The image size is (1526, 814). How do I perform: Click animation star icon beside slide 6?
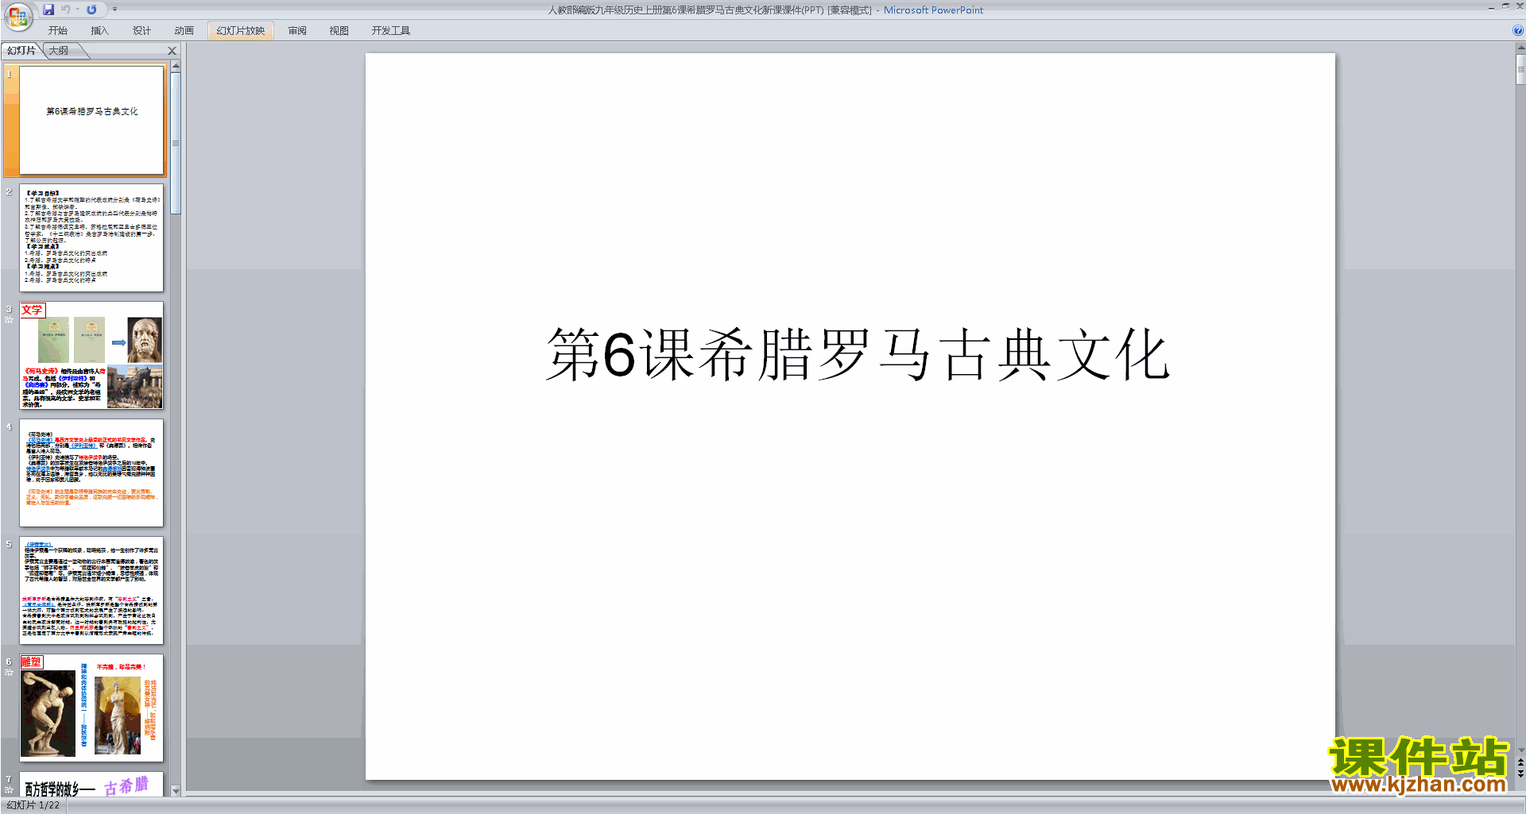[x=9, y=673]
